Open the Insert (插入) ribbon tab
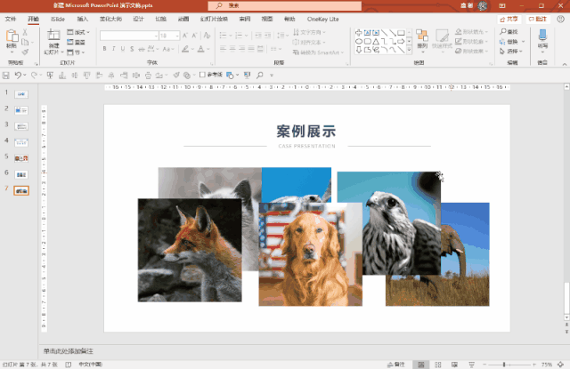The width and height of the screenshot is (570, 369). [83, 18]
